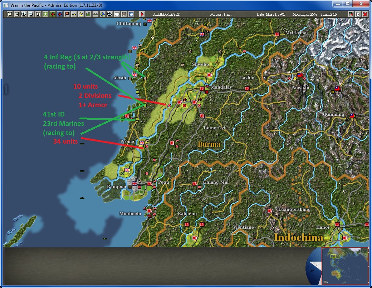Select British base flag at Chittagong
Image resolution: width=372 pixels, height=288 pixels.
150,21
